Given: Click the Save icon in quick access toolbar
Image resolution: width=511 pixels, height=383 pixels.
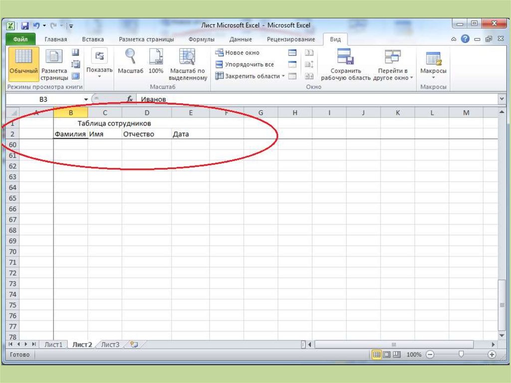Looking at the screenshot, I should 25,25.
